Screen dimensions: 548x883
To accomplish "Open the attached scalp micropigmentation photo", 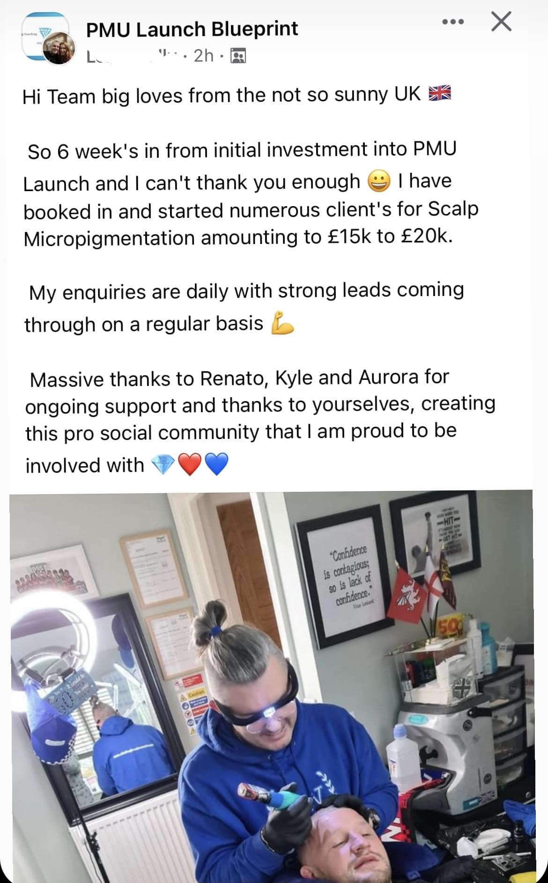I will tap(271, 686).
